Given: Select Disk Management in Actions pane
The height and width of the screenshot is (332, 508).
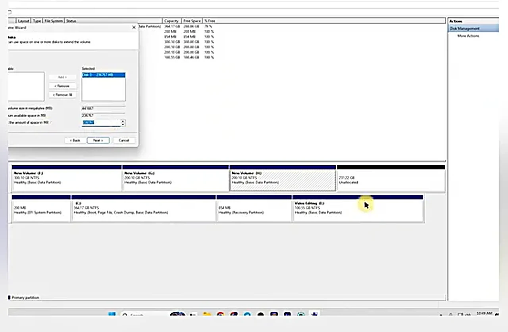Looking at the screenshot, I should click(473, 29).
